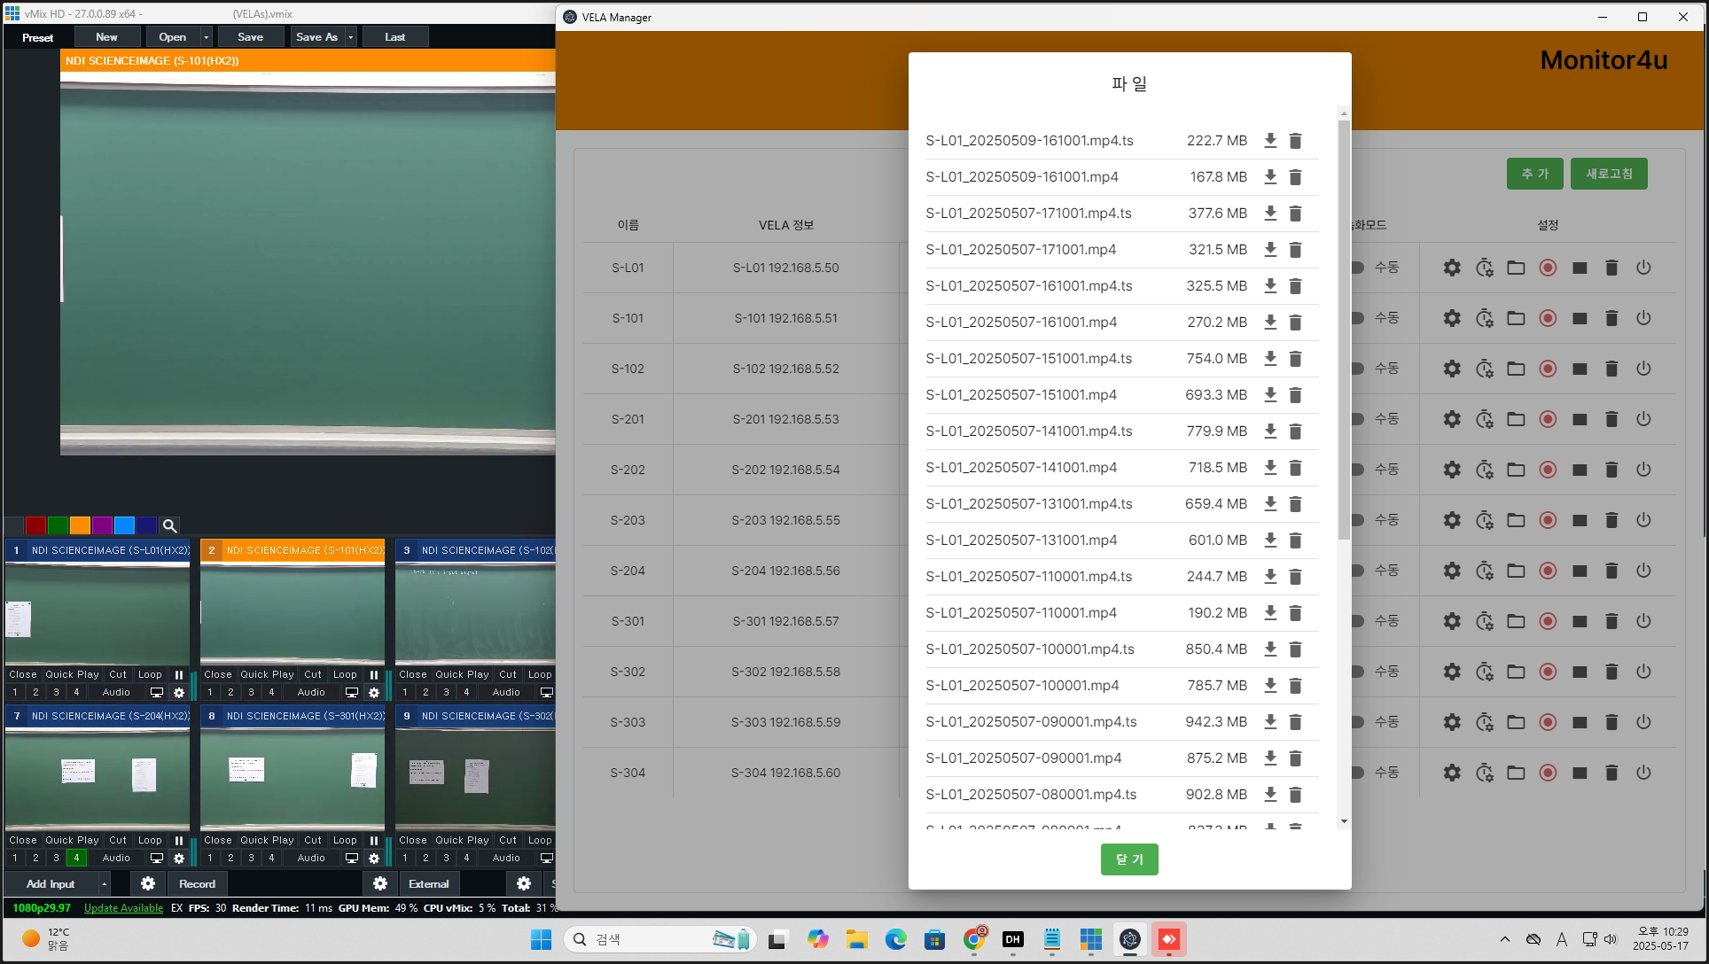
Task: Select vMix input tab 2 S-101
Action: pyautogui.click(x=293, y=550)
